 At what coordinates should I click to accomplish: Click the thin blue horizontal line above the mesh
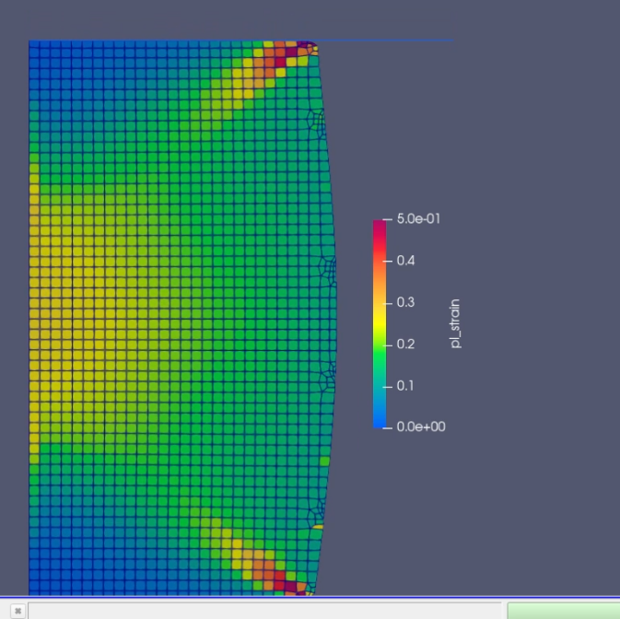(387, 41)
